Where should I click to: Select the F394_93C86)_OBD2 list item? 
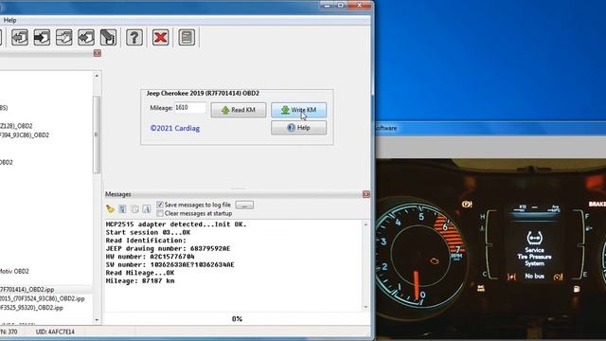(x=25, y=135)
